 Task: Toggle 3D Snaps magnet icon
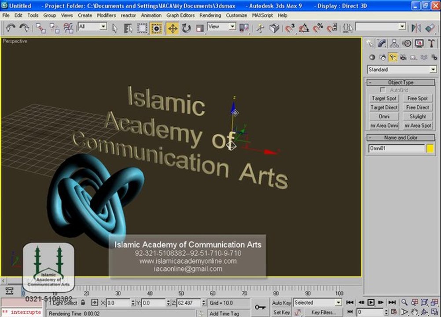290,28
